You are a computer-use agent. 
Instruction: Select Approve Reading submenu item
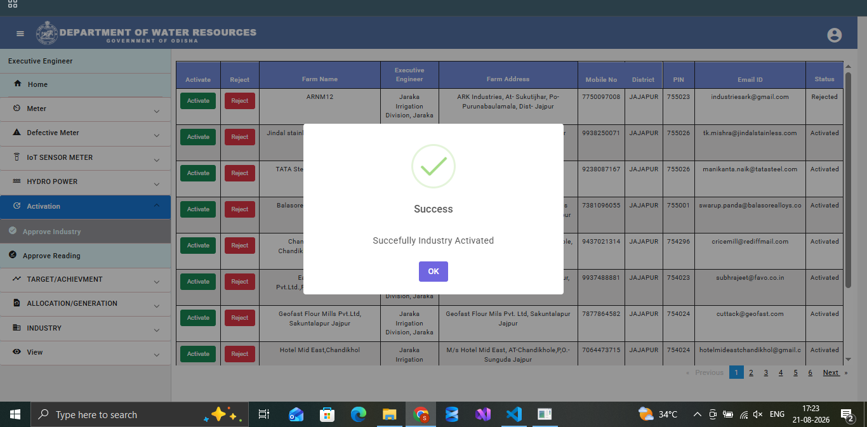coord(85,256)
